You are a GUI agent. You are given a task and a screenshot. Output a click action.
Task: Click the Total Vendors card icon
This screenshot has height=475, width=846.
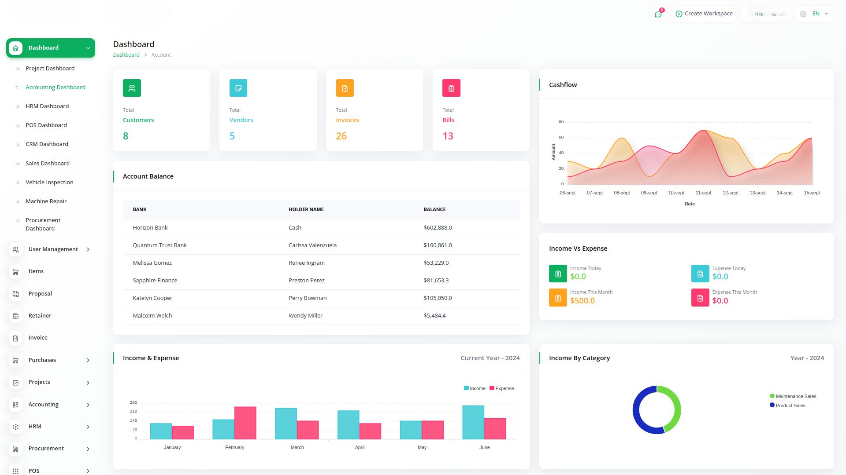point(238,88)
